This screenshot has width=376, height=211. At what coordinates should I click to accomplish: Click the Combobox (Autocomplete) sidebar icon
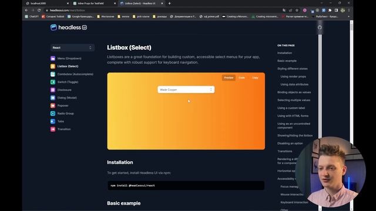pyautogui.click(x=53, y=74)
